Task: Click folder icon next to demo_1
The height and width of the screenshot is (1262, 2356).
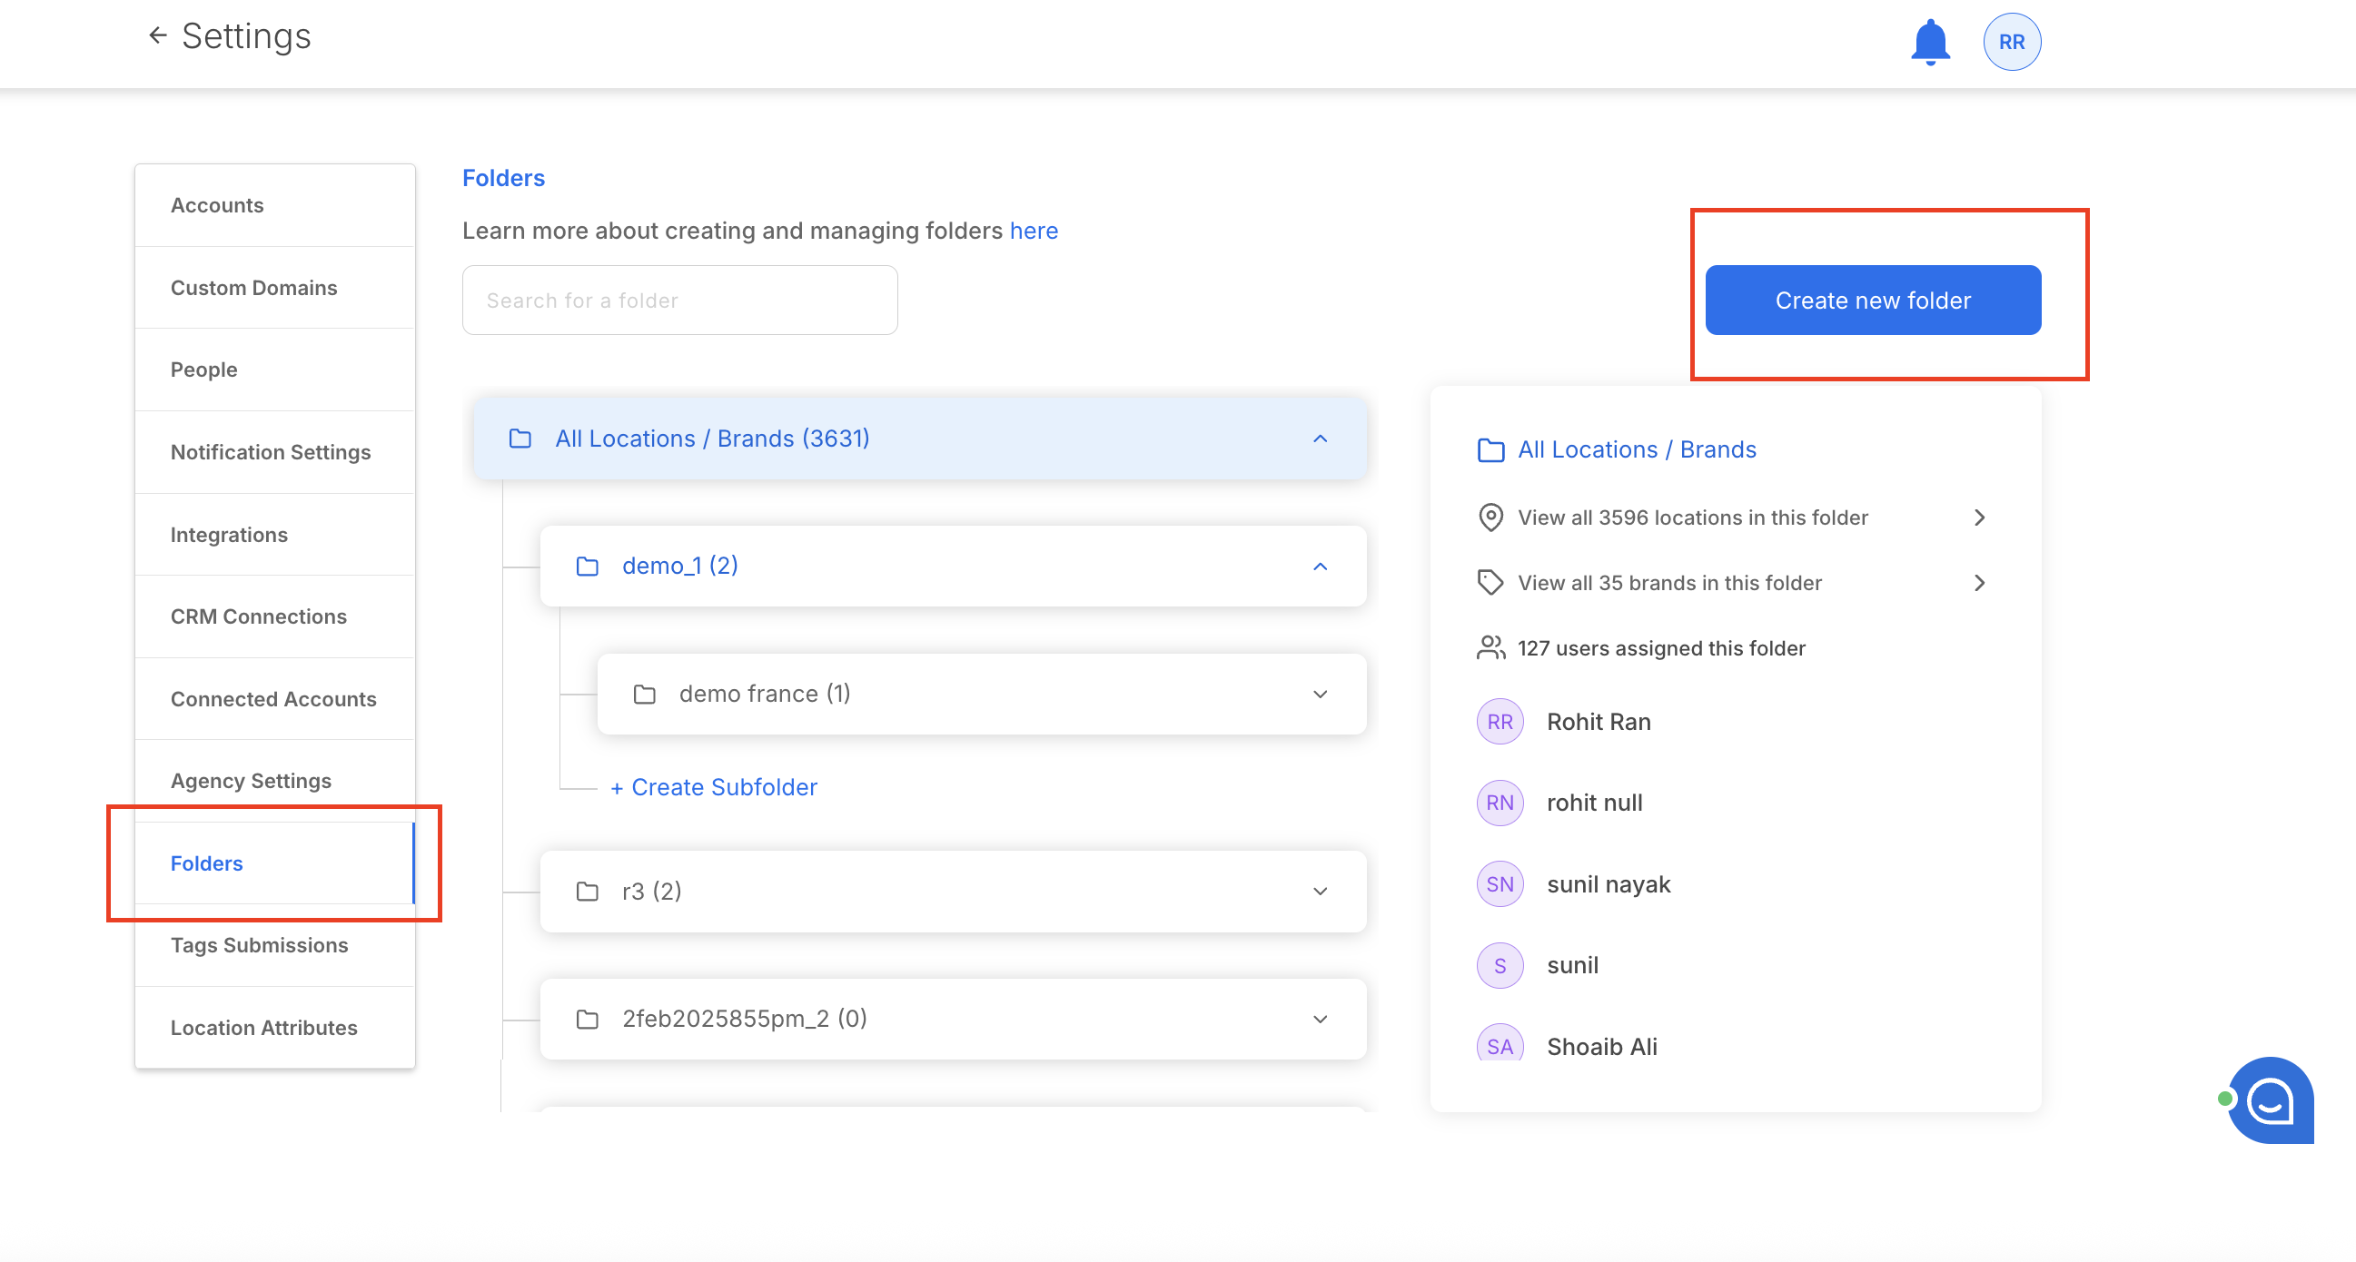Action: point(587,566)
